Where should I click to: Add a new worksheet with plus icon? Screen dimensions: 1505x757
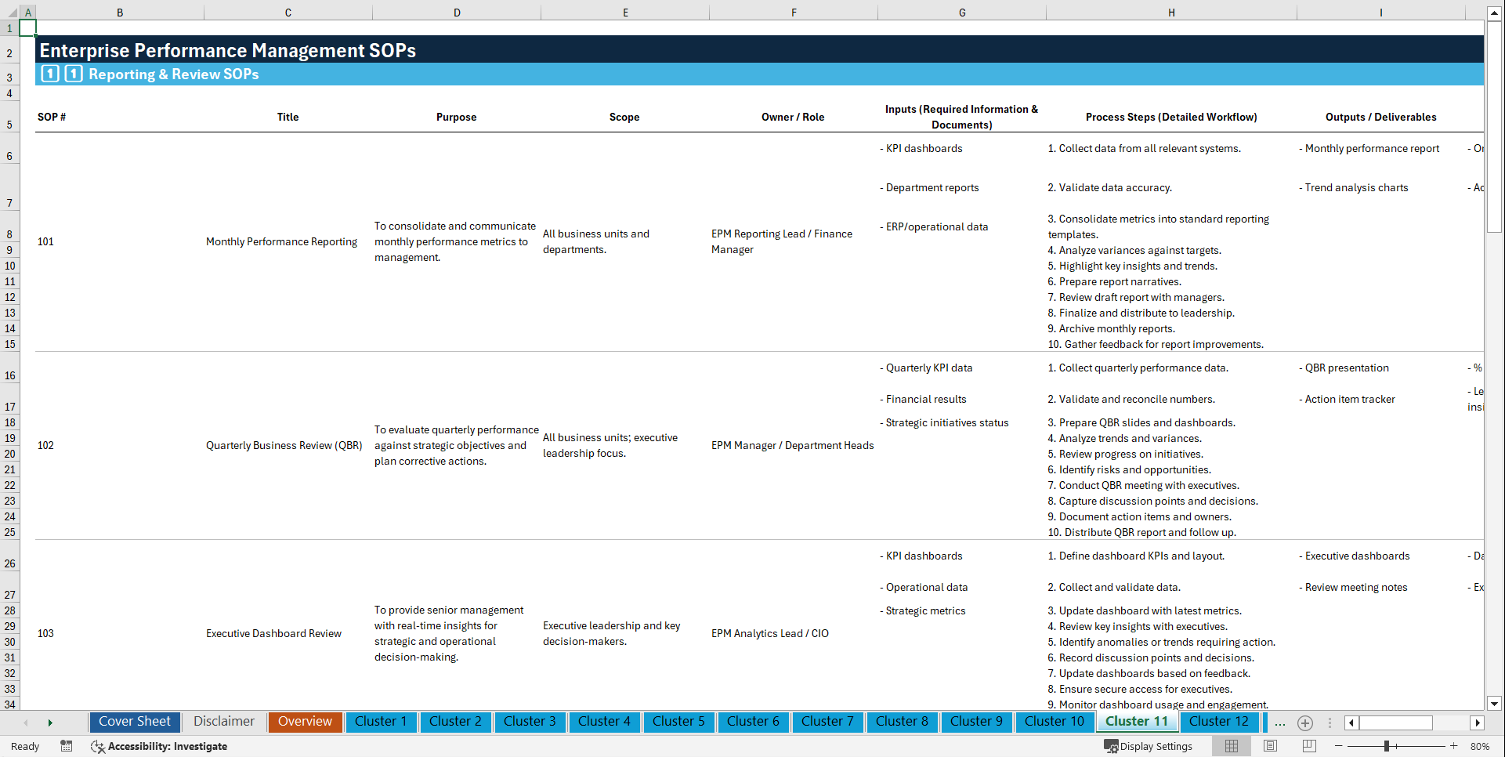click(1305, 723)
